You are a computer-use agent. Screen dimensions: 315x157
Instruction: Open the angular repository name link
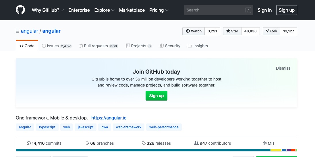point(51,31)
